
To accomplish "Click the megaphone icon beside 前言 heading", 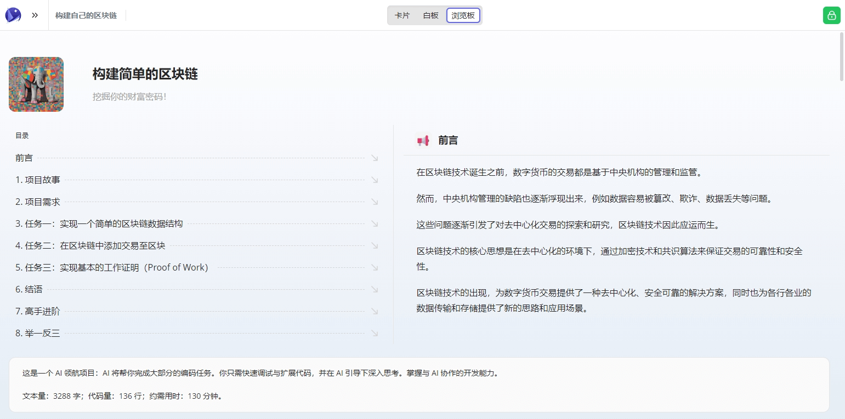I will click(422, 140).
